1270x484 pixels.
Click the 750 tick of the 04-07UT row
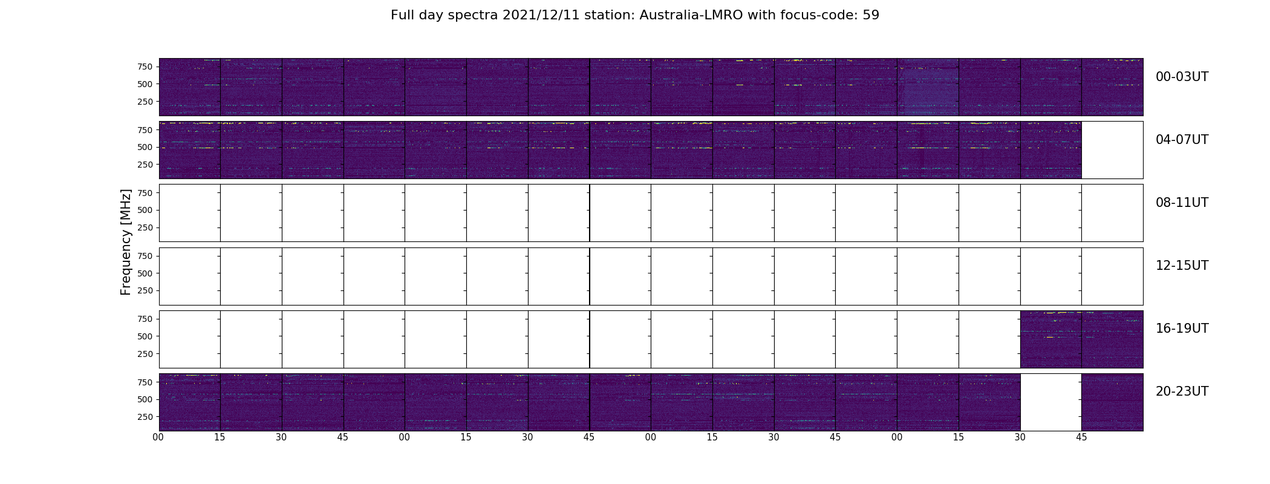145,130
